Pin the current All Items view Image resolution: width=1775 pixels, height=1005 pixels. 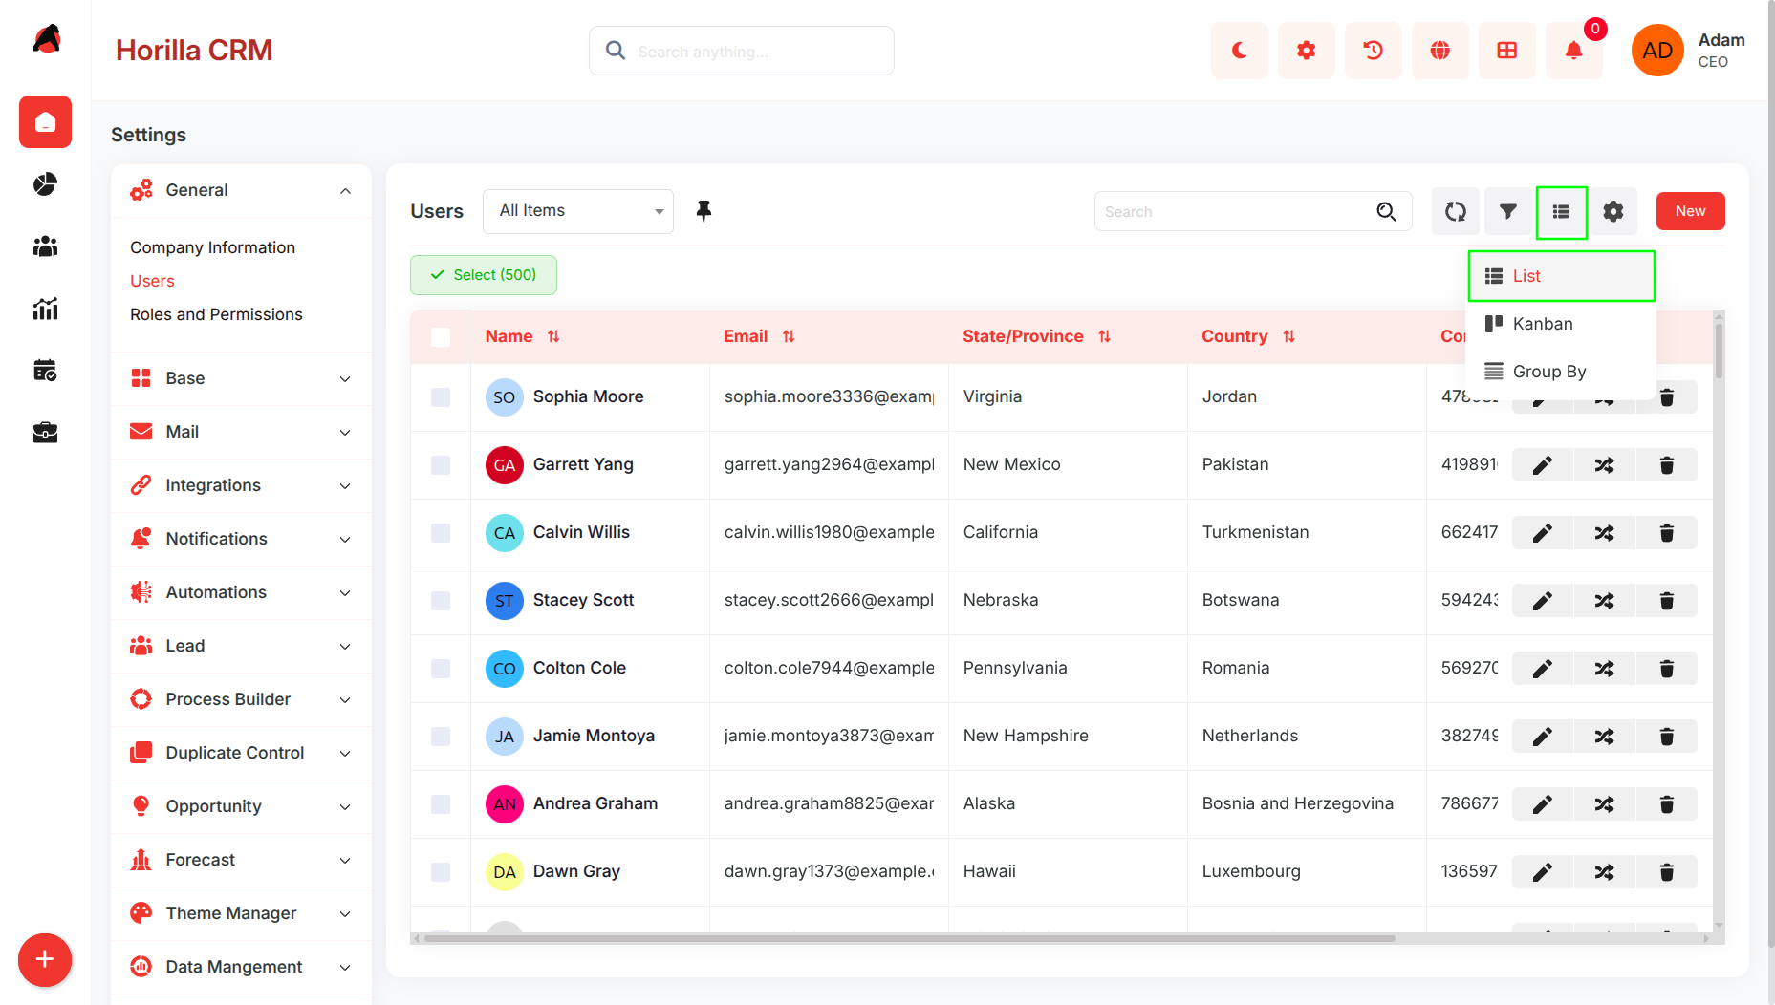704,211
